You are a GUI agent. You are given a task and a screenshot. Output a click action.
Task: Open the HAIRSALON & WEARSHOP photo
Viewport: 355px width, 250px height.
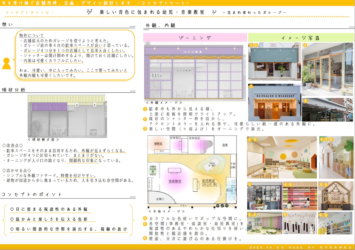click(x=274, y=102)
